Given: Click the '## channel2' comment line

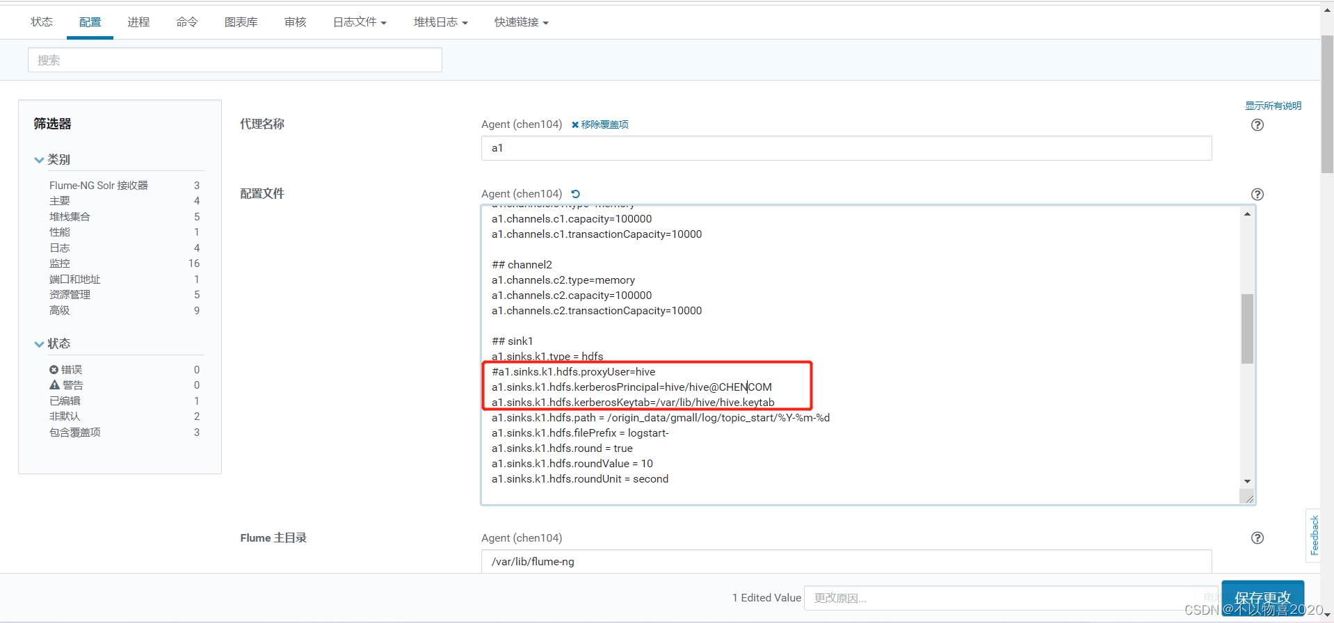Looking at the screenshot, I should coord(522,265).
